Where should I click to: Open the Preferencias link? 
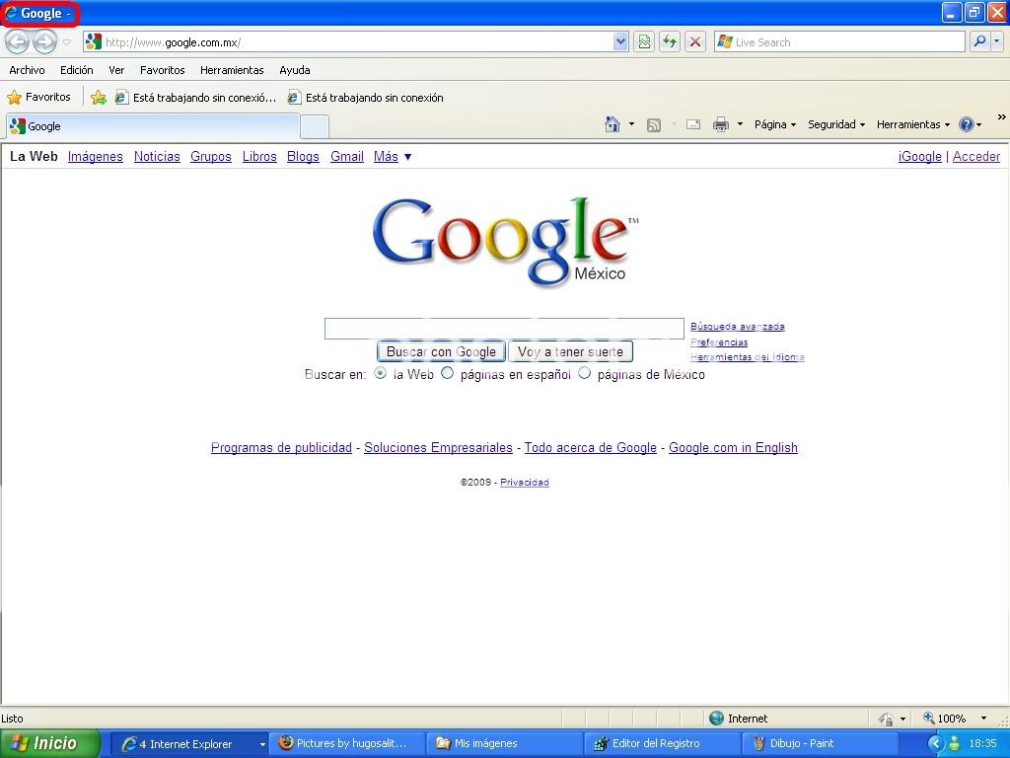click(x=719, y=341)
